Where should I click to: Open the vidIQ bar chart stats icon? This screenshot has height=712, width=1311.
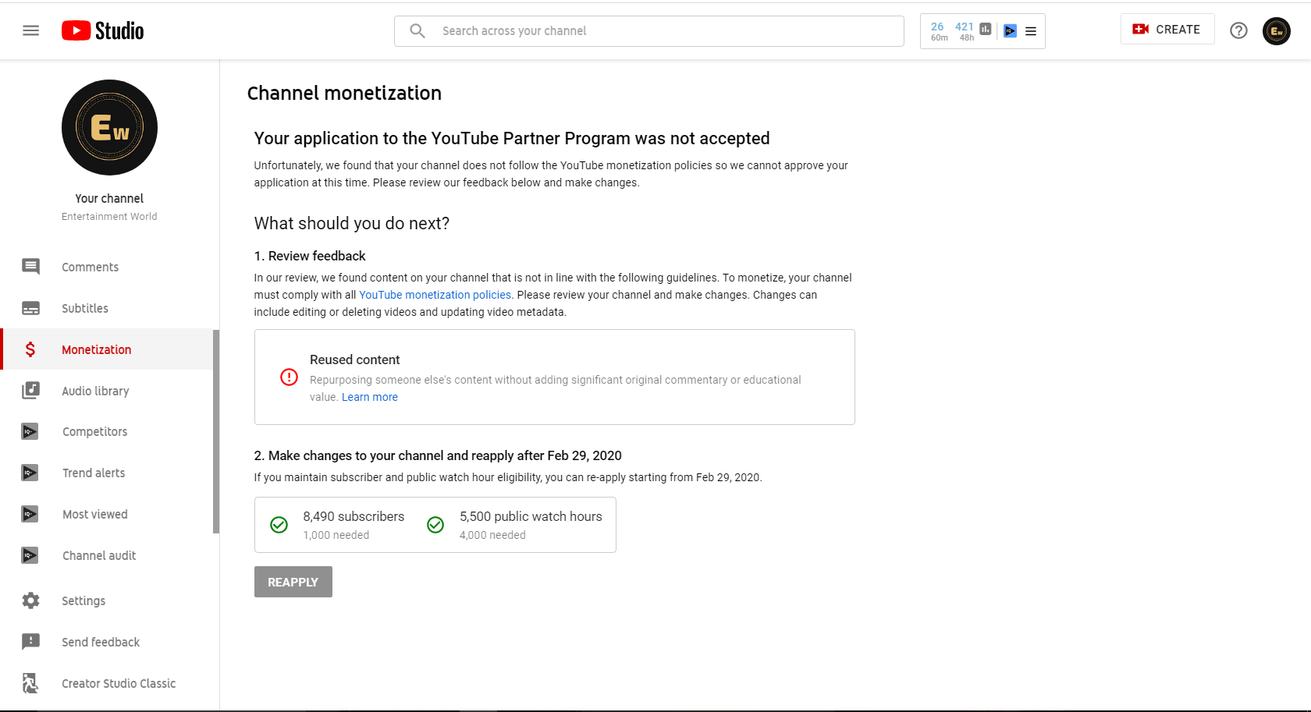pyautogui.click(x=986, y=29)
